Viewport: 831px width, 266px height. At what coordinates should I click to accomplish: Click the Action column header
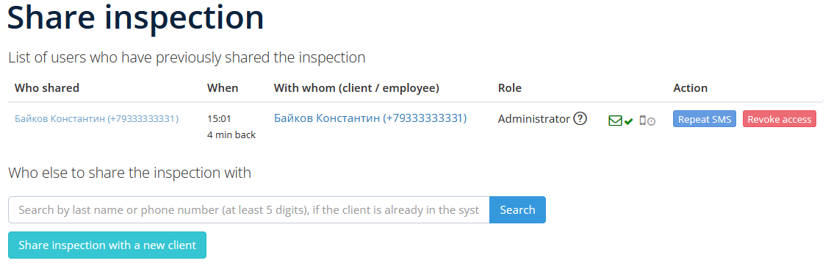click(690, 88)
